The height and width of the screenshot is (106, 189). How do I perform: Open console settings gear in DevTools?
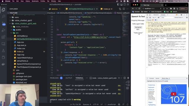(187, 18)
